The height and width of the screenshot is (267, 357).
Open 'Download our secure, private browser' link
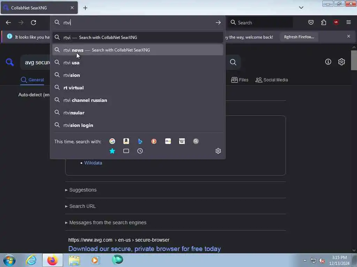point(144,249)
